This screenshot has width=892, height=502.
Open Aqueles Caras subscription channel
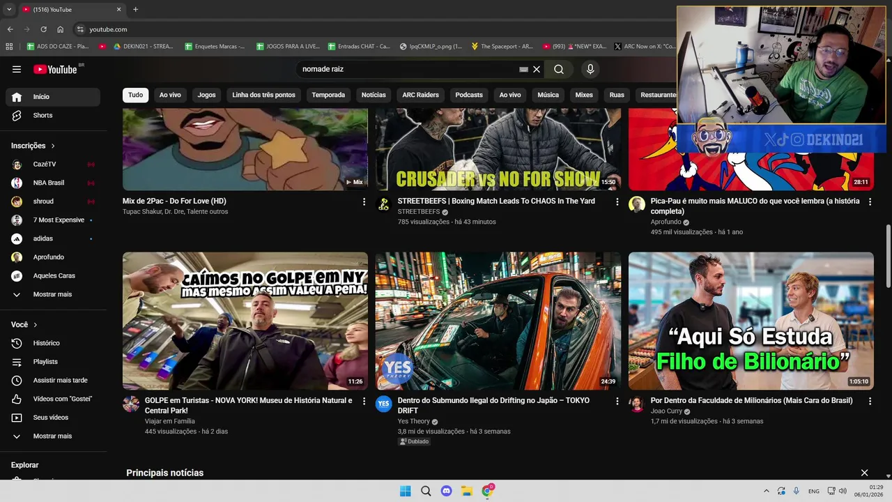coord(53,275)
